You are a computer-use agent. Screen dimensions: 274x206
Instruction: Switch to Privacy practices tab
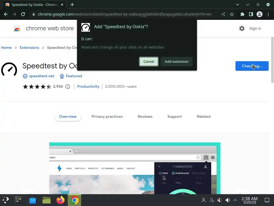point(107,116)
